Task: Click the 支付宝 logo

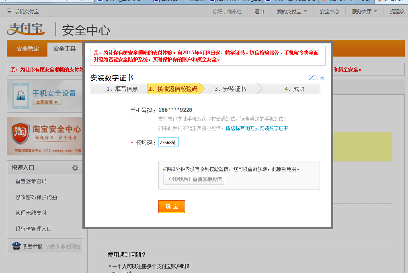Action: [x=26, y=30]
